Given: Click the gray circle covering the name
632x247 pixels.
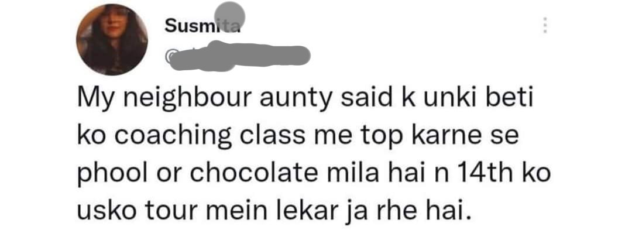Looking at the screenshot, I should point(229,15).
